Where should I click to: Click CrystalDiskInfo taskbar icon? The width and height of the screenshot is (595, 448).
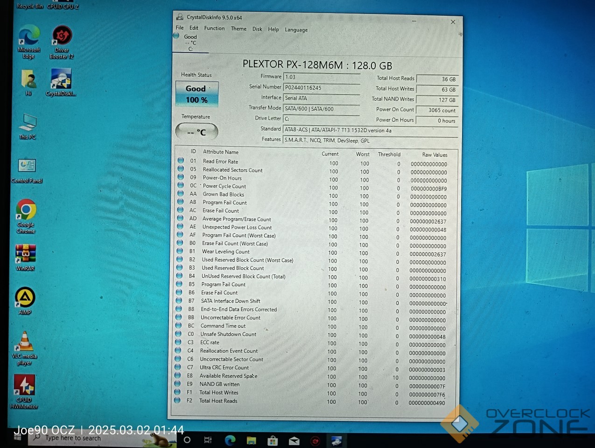[336, 441]
